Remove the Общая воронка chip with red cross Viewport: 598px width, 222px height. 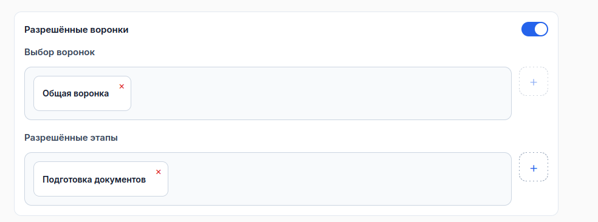(x=122, y=87)
